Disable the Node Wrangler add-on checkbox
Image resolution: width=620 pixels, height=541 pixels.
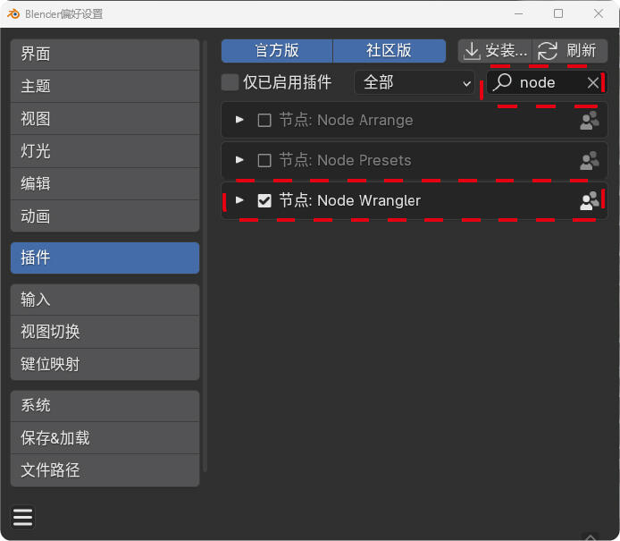click(264, 200)
